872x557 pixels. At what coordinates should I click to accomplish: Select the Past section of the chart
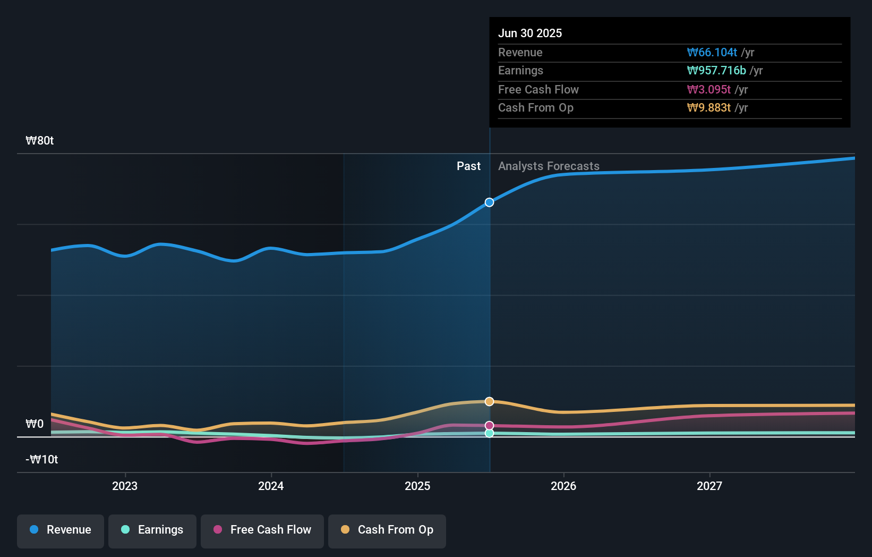point(468,166)
